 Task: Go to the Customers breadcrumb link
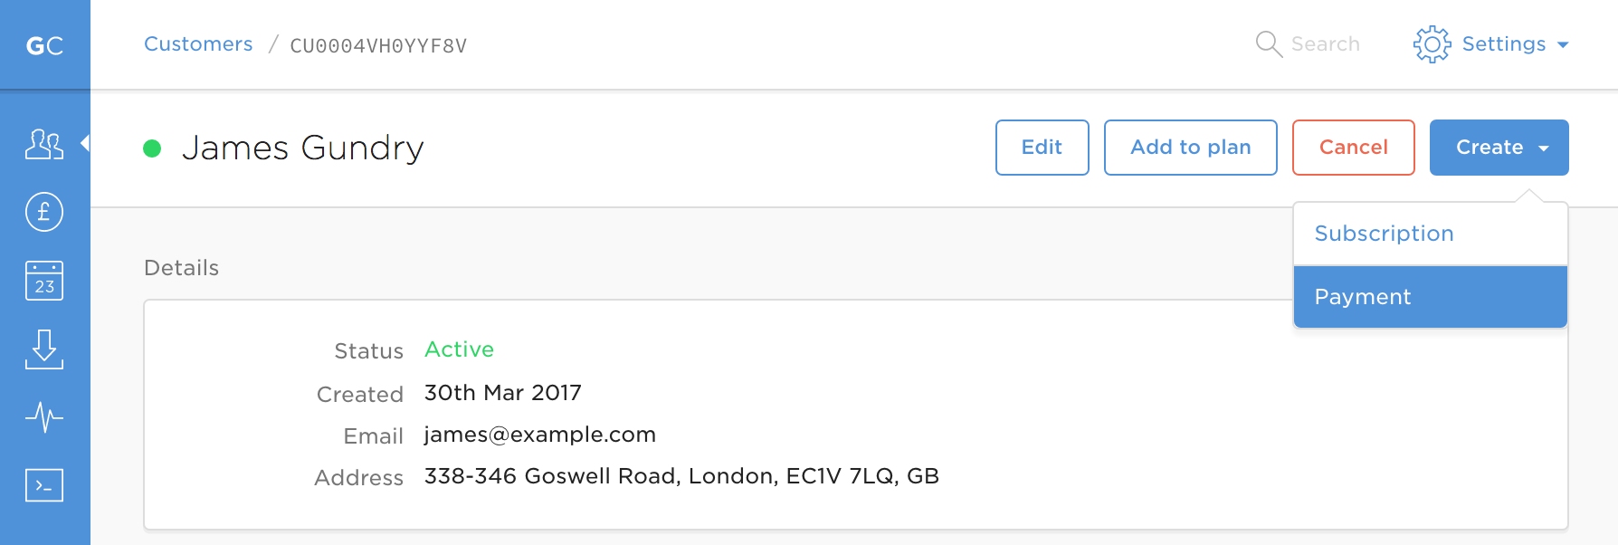[x=198, y=44]
